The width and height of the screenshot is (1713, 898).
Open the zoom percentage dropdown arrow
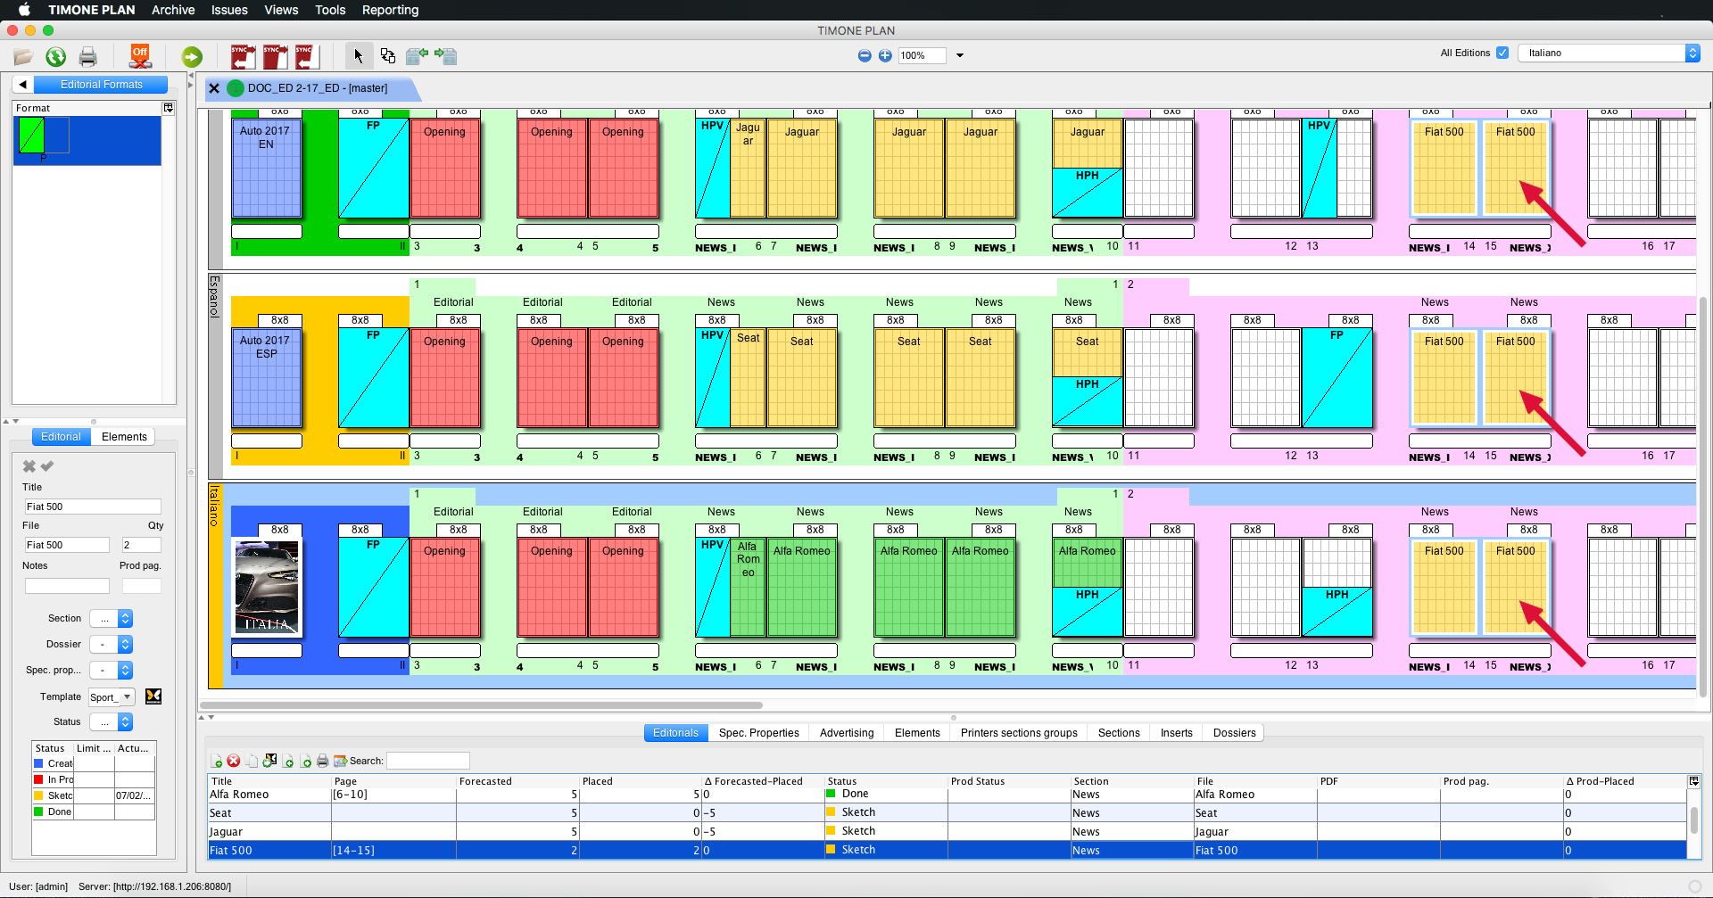pyautogui.click(x=960, y=55)
